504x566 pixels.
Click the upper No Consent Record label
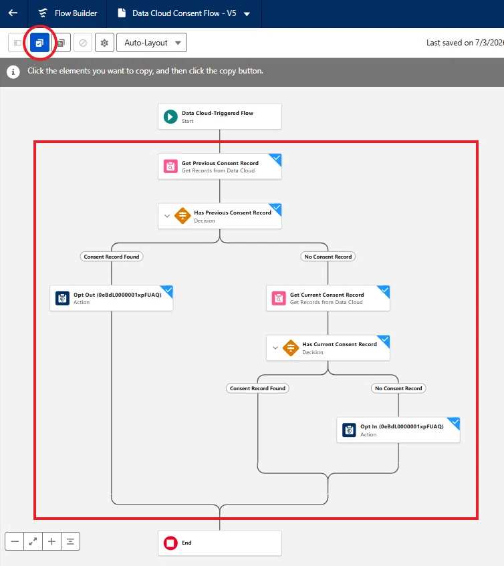pyautogui.click(x=328, y=257)
